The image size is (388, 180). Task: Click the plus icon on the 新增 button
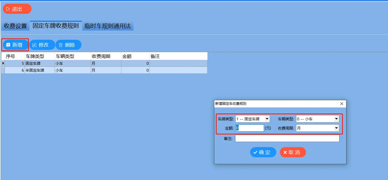pyautogui.click(x=8, y=45)
